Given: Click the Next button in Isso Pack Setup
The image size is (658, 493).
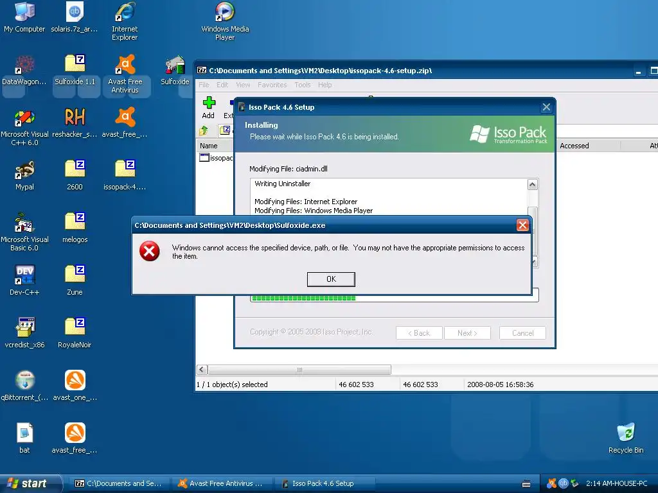Looking at the screenshot, I should click(x=467, y=333).
